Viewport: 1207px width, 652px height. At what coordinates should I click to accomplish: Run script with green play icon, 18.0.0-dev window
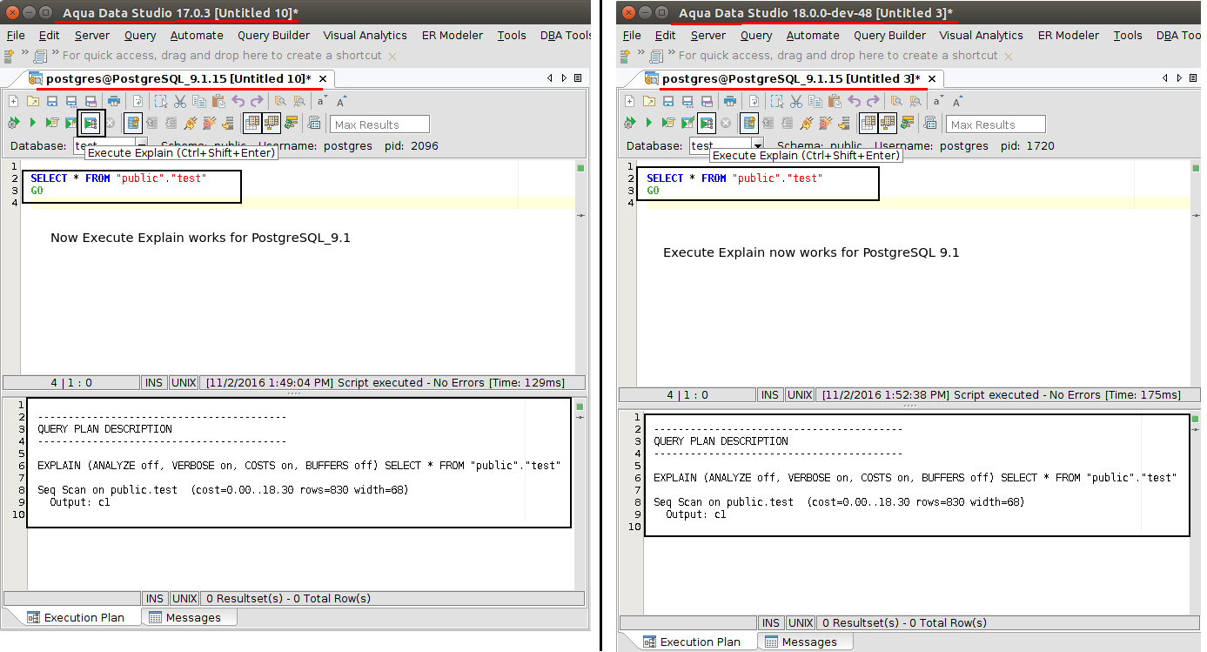pyautogui.click(x=649, y=124)
